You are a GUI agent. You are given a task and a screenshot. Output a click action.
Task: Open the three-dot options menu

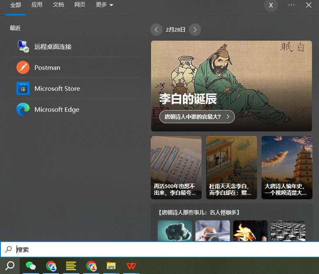pos(291,5)
